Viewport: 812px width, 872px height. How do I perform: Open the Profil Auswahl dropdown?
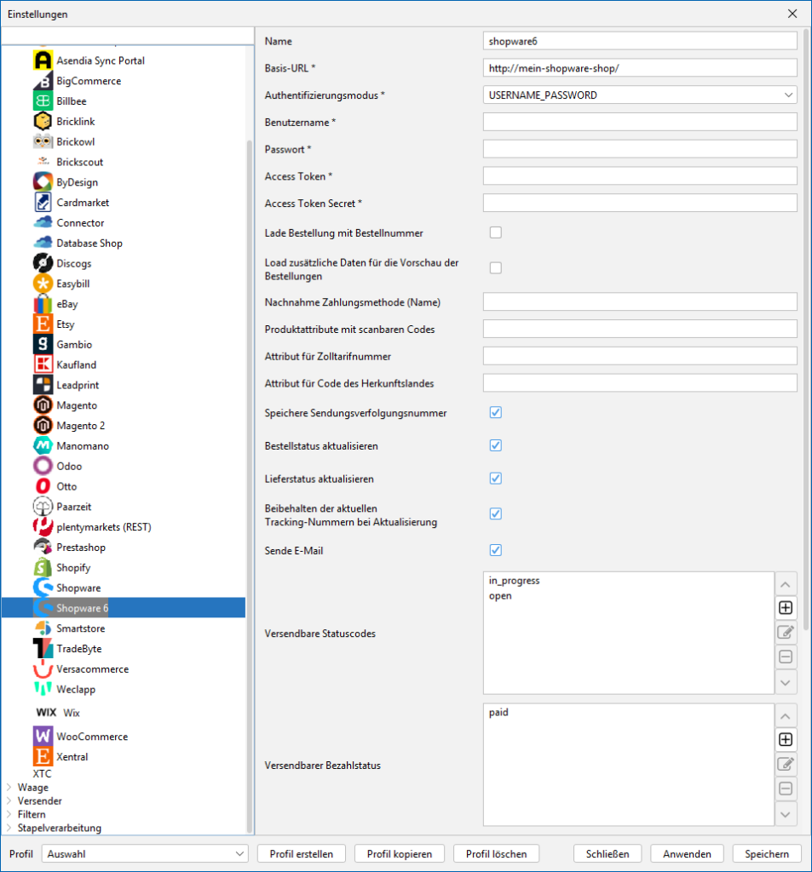pos(145,853)
